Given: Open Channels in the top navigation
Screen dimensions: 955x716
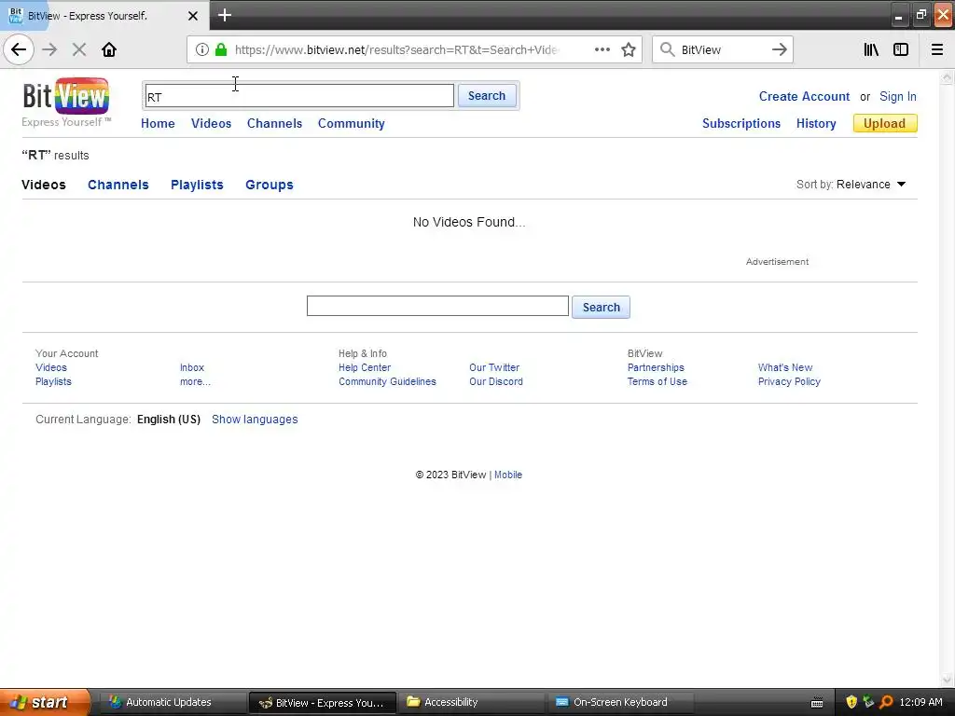Looking at the screenshot, I should click(x=275, y=124).
